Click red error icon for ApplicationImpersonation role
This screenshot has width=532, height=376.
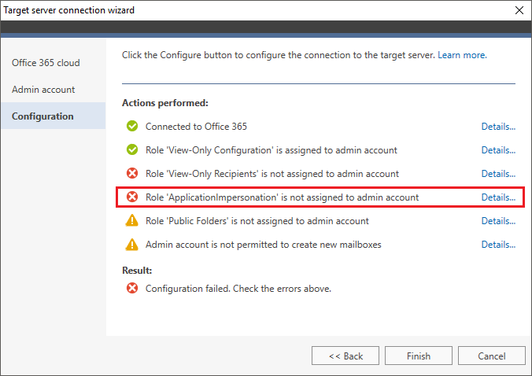(x=132, y=197)
